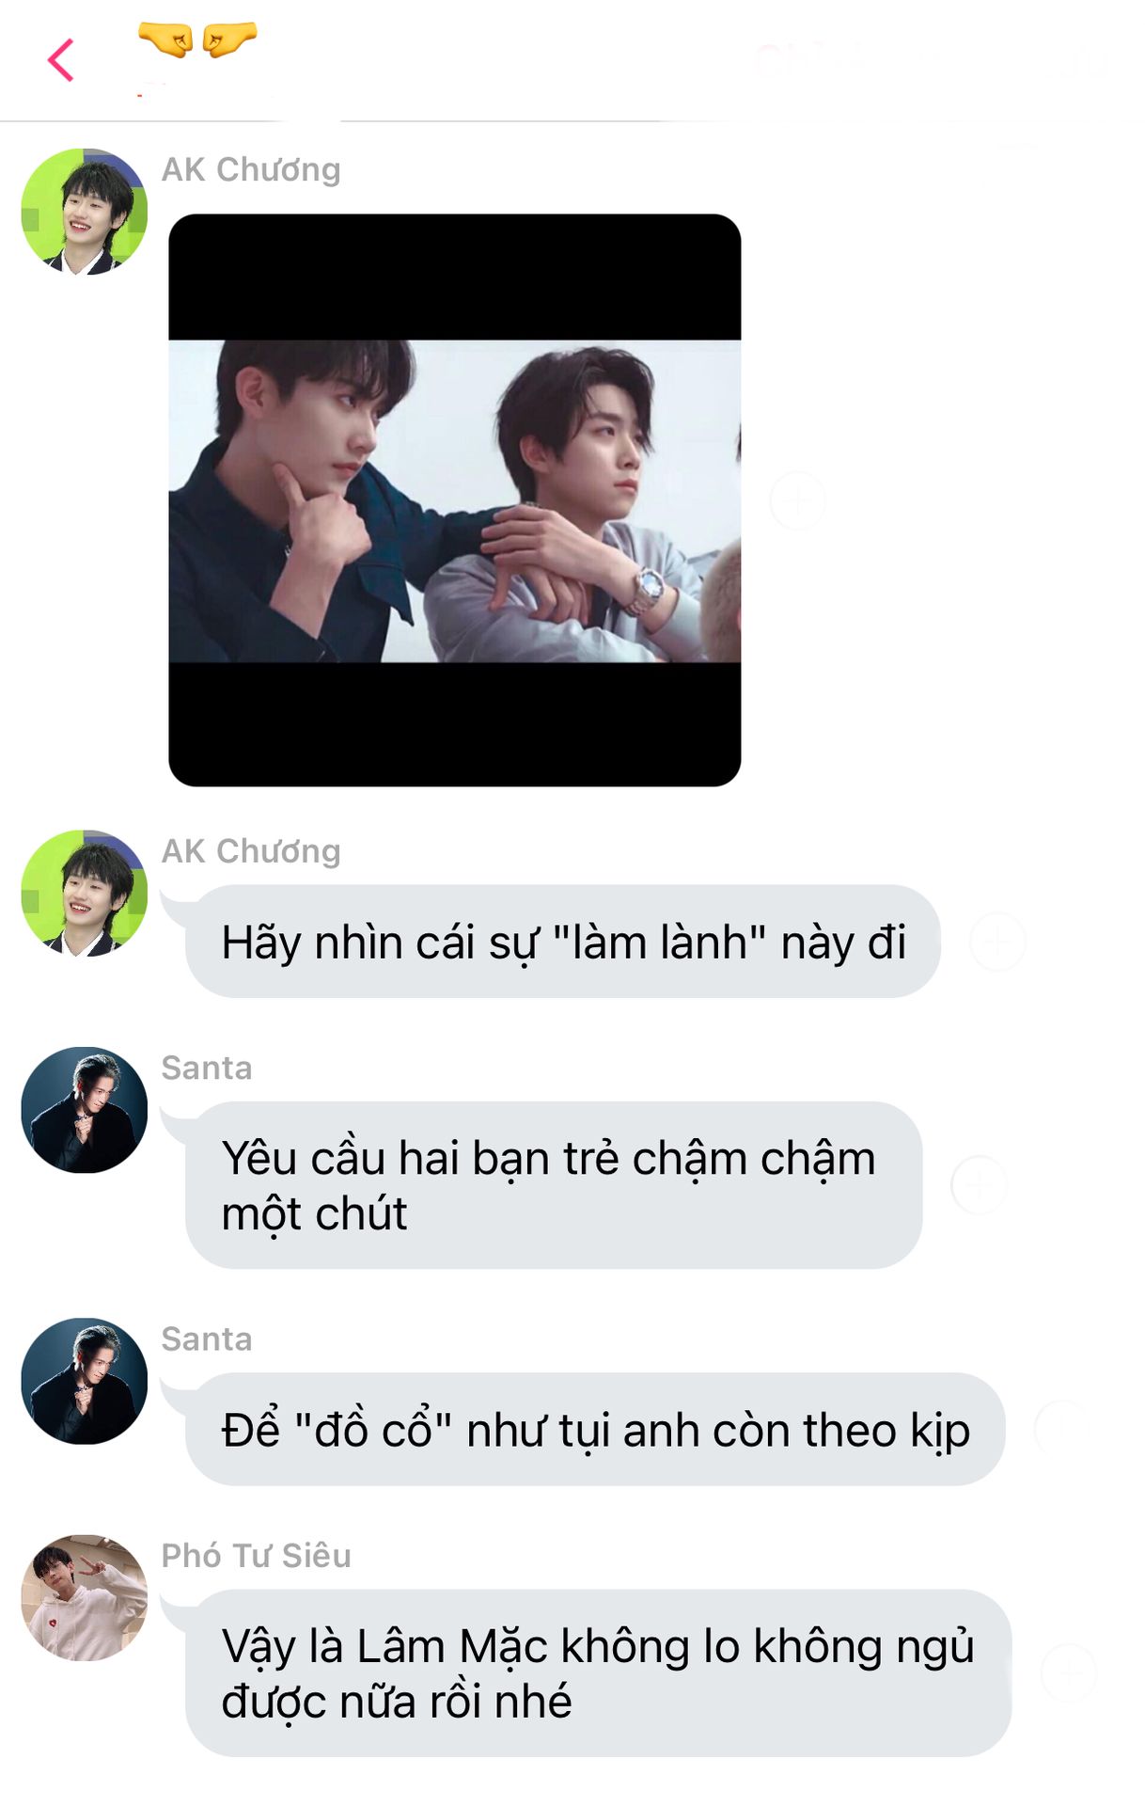Tap the Phó Tư Siêu sender name
1145x1806 pixels.
257,1556
